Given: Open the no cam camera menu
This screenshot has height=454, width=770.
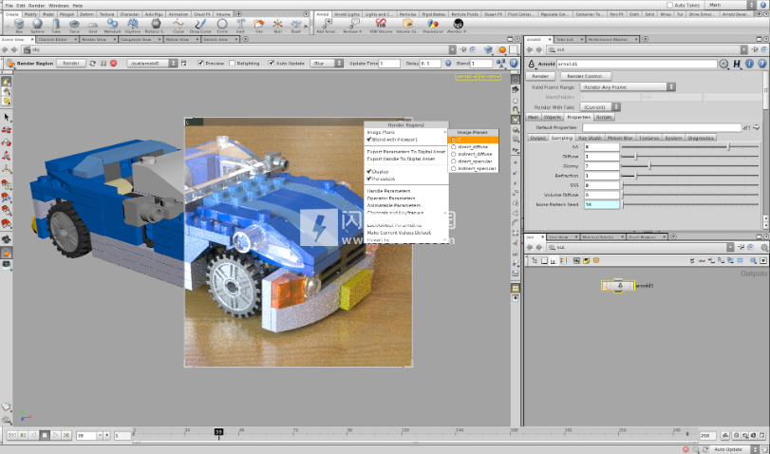Looking at the screenshot, I should 490,77.
